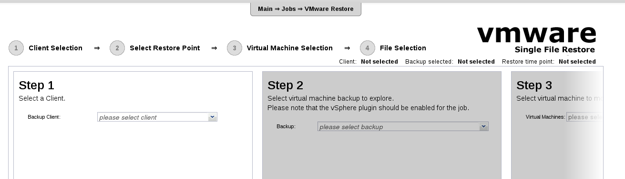Click the 'Backup:' label in Step 2
The width and height of the screenshot is (625, 179).
(x=286, y=126)
